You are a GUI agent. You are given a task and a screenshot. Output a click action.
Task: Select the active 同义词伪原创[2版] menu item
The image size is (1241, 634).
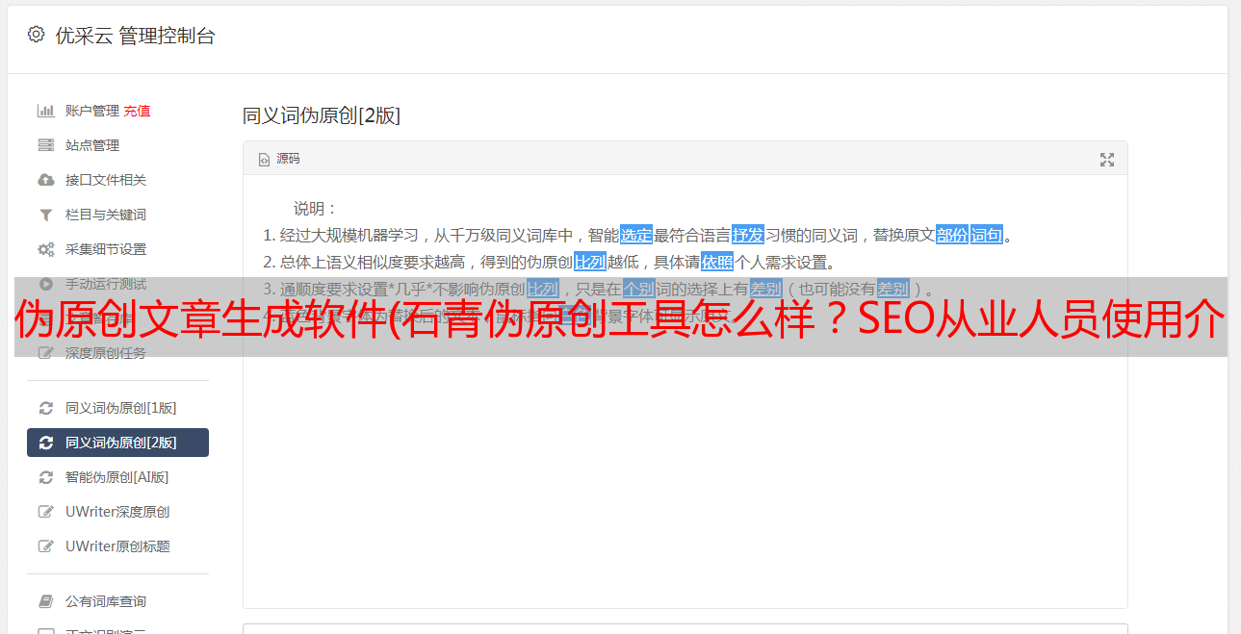pyautogui.click(x=117, y=443)
